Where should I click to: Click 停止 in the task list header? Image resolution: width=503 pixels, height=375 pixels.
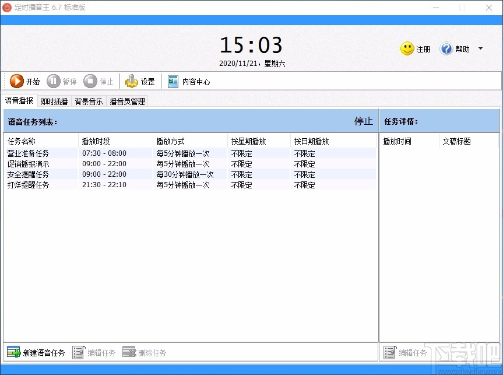363,121
